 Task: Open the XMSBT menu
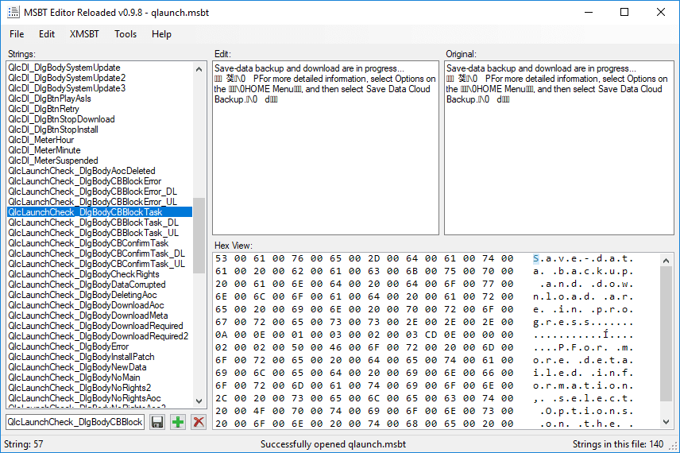(84, 34)
